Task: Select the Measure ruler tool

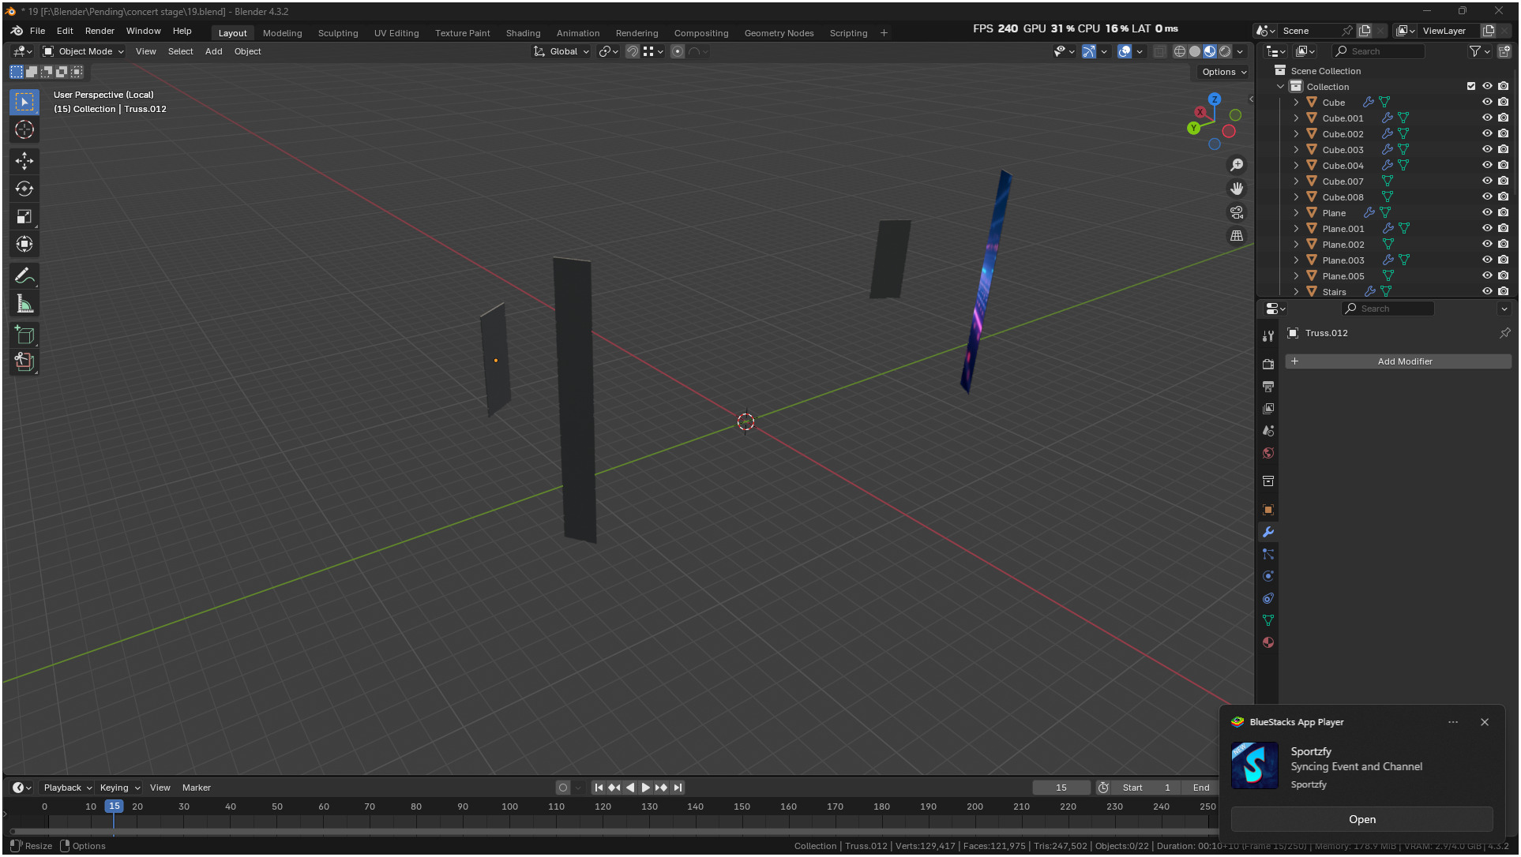Action: point(24,305)
